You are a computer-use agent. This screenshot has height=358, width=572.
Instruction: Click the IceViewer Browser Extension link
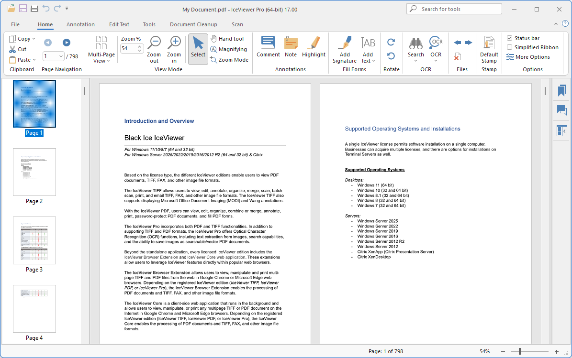[151, 257]
